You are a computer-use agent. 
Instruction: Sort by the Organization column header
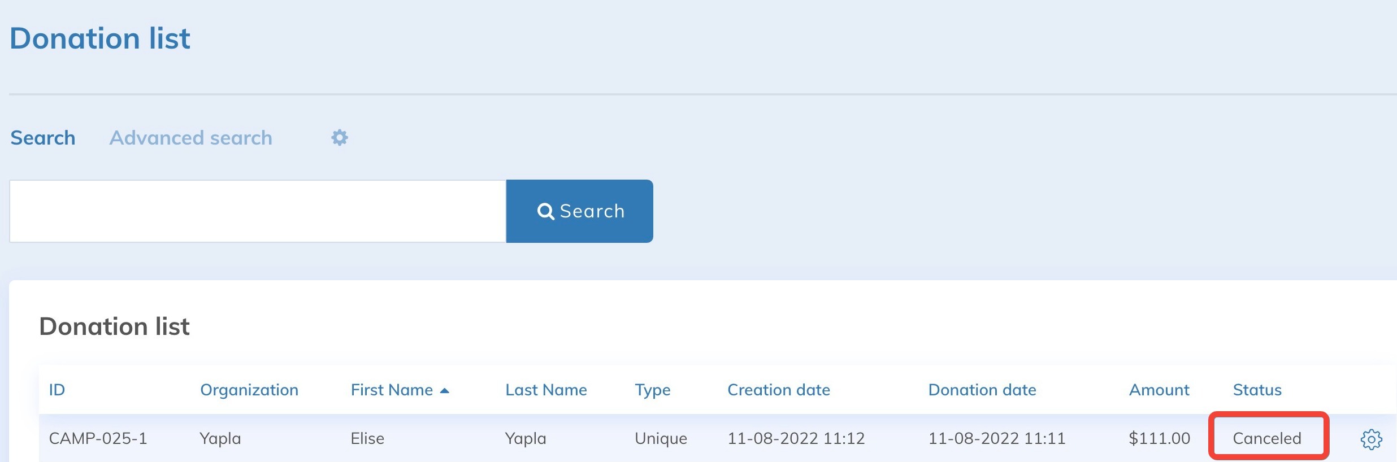(249, 390)
